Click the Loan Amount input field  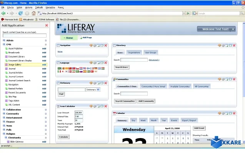point(79,113)
